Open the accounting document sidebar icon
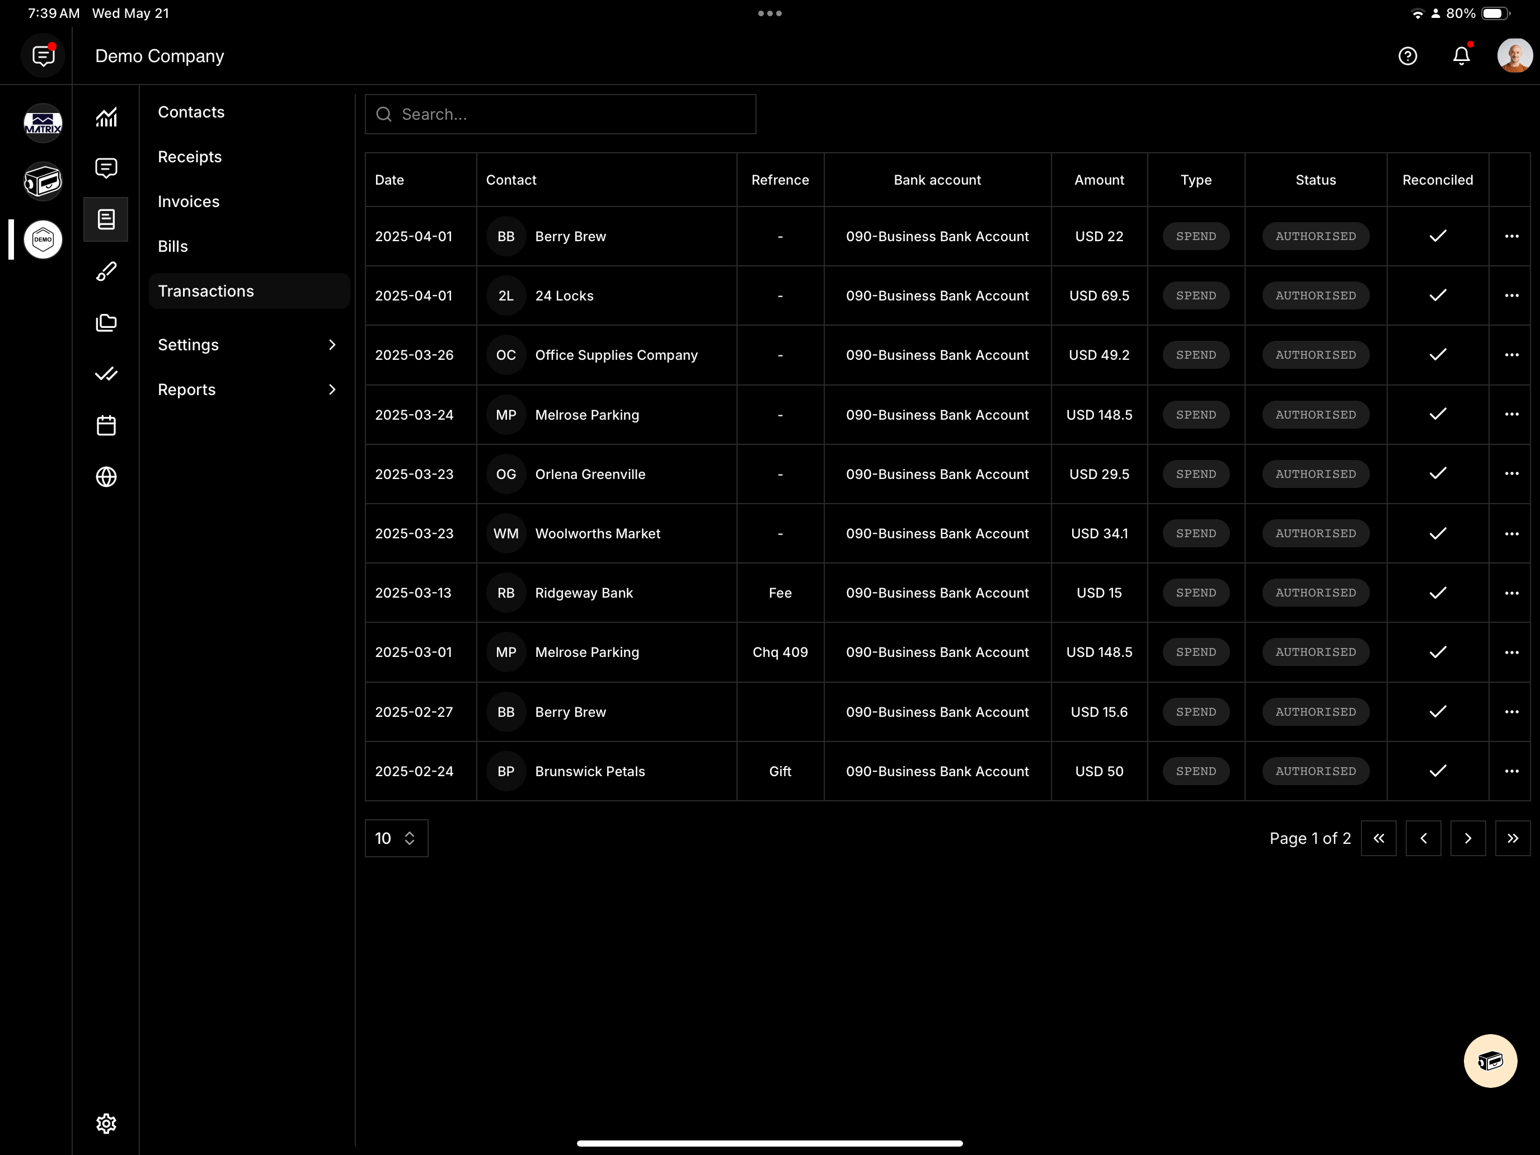The image size is (1540, 1155). point(106,219)
